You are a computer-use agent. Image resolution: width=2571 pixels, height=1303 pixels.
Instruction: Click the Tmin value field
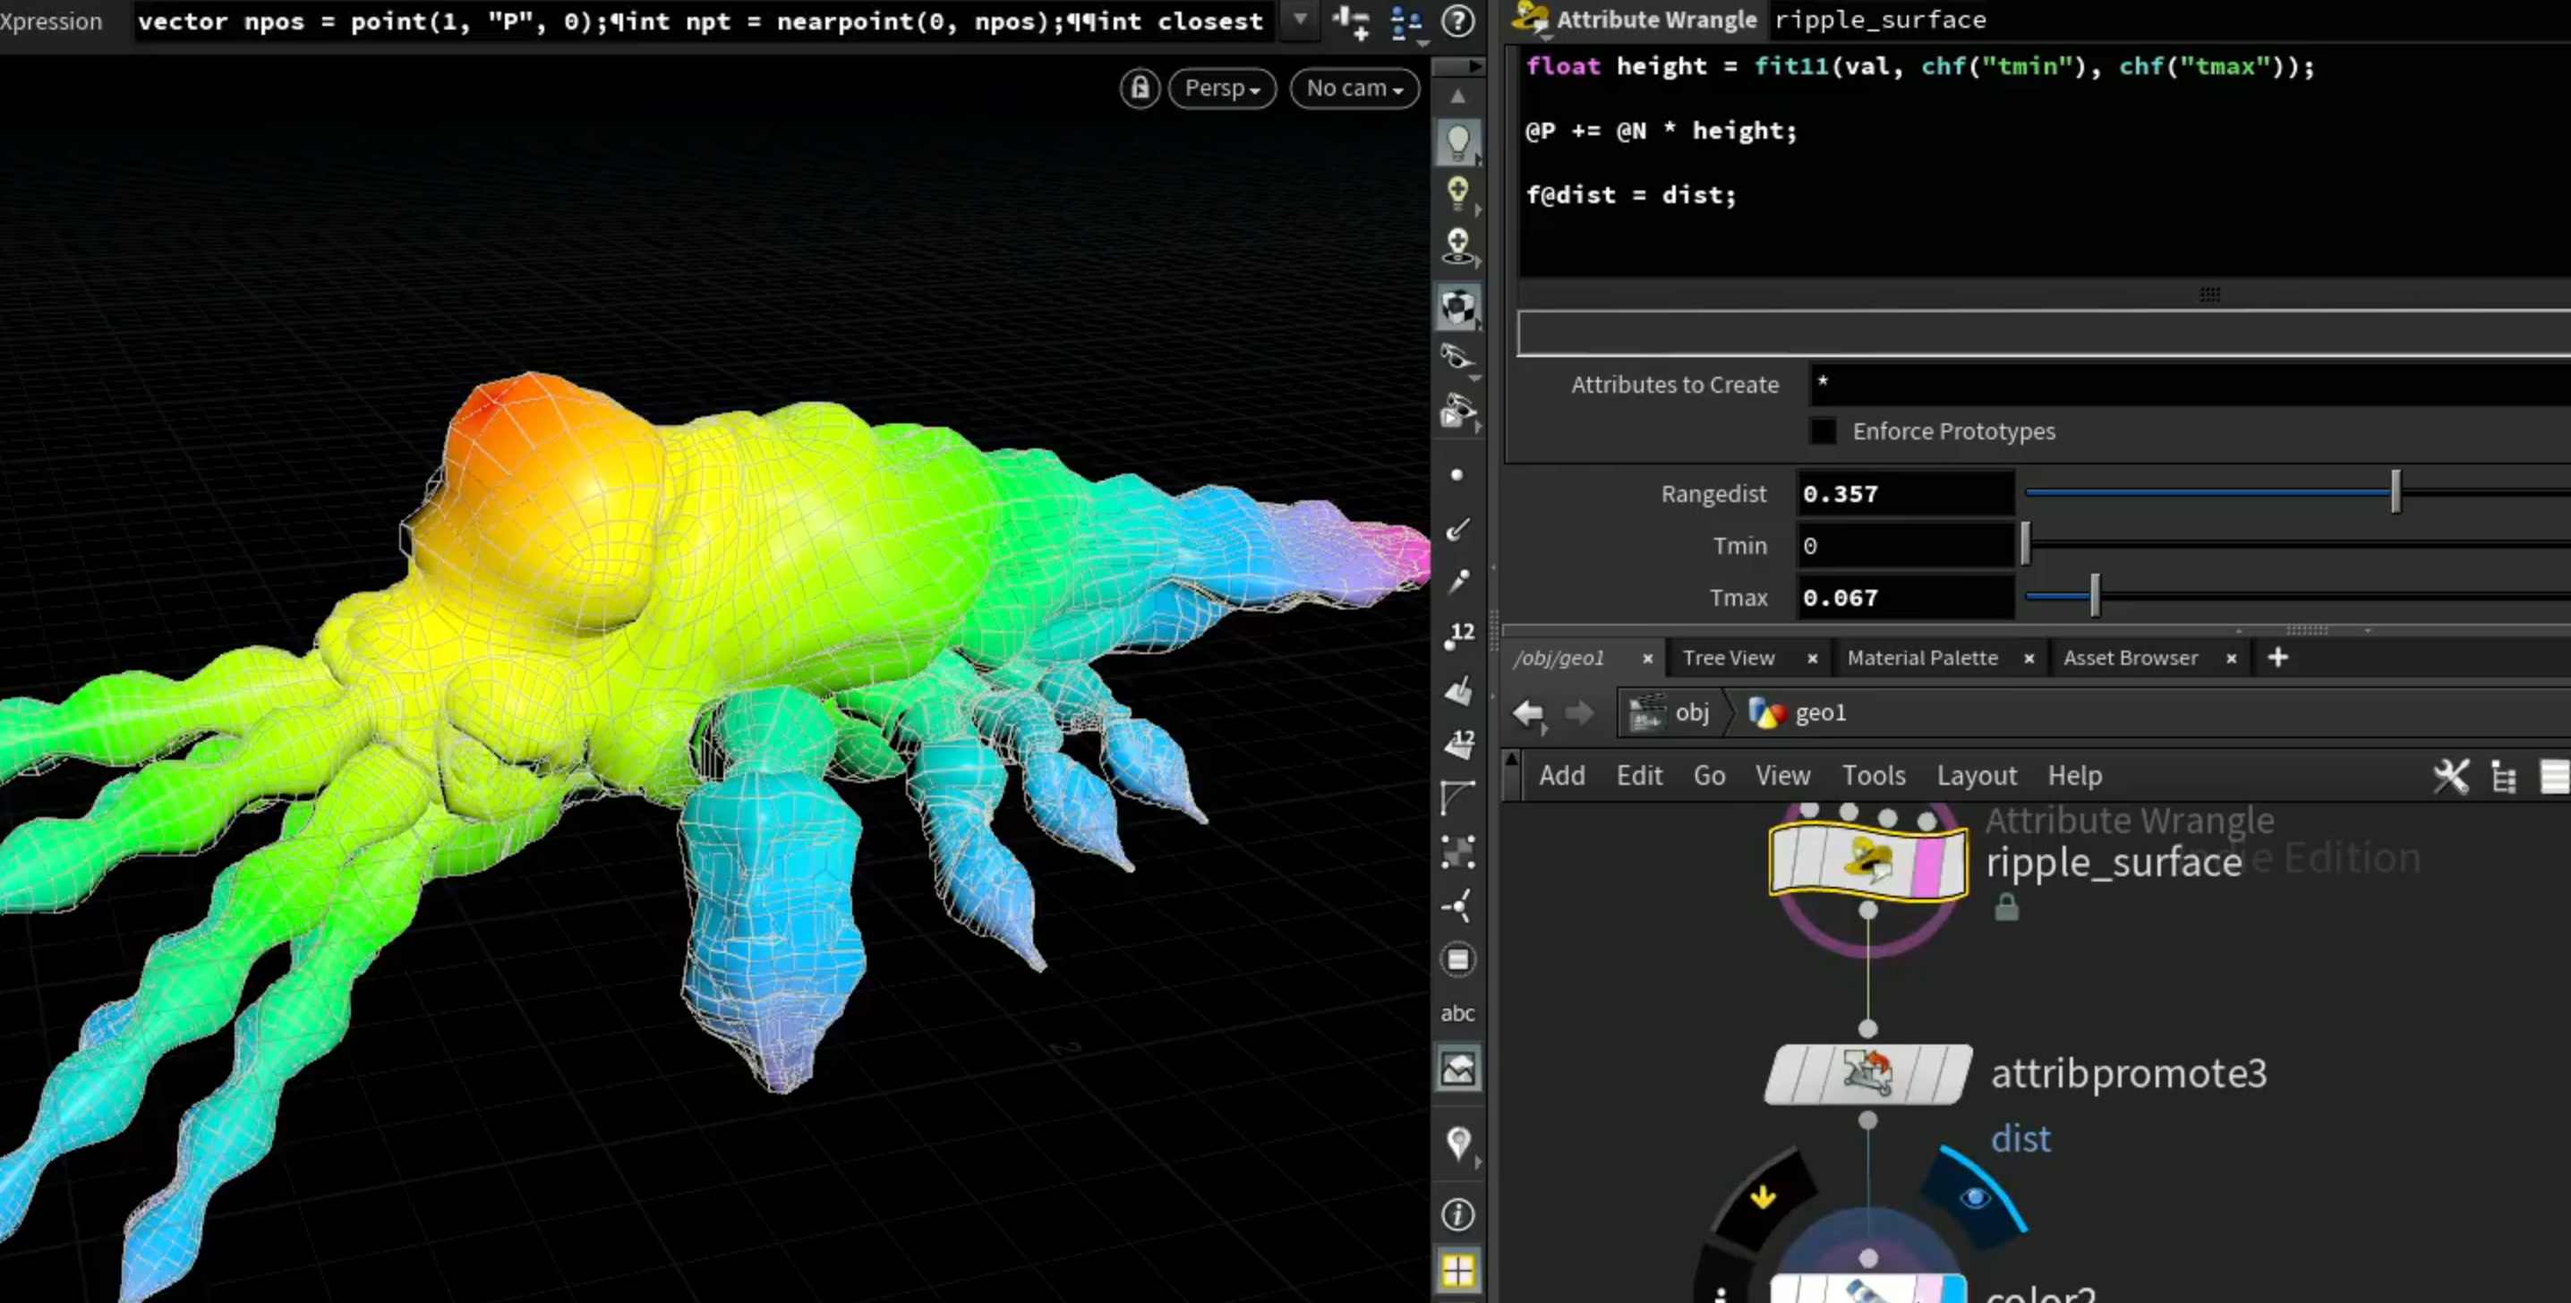pos(1904,546)
